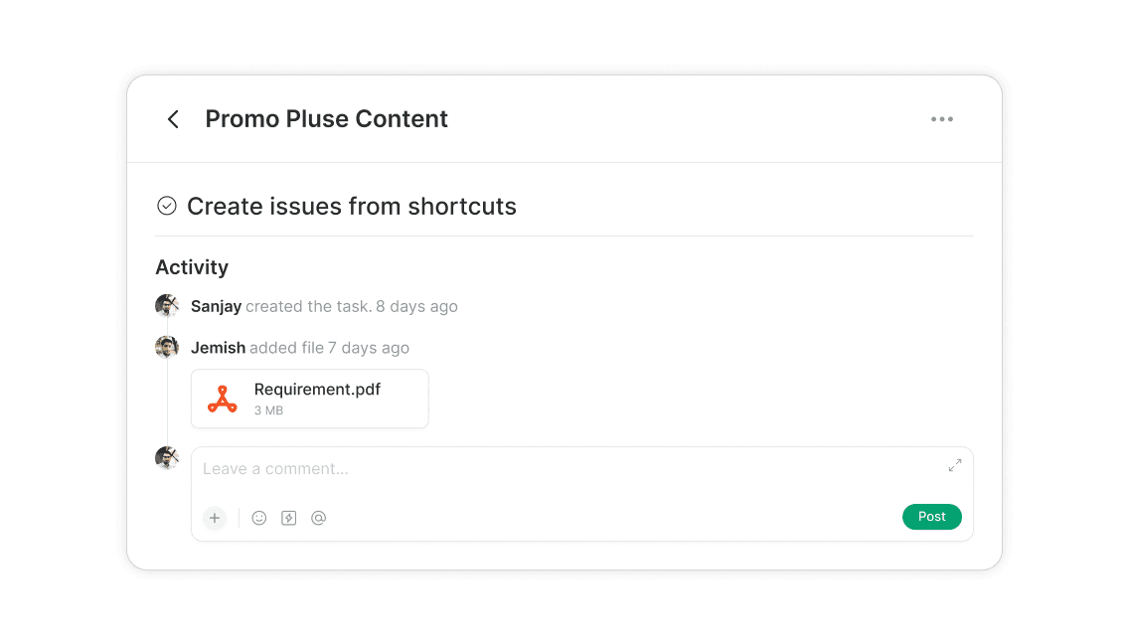Click Sanjay's avatar in the activity feed
Screen dimensions: 1129x644
[x=167, y=305]
